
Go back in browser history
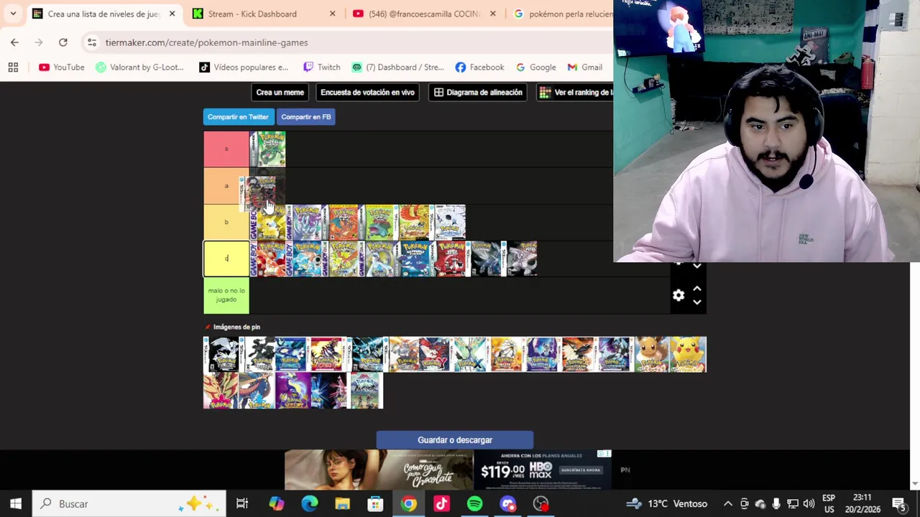coord(14,42)
